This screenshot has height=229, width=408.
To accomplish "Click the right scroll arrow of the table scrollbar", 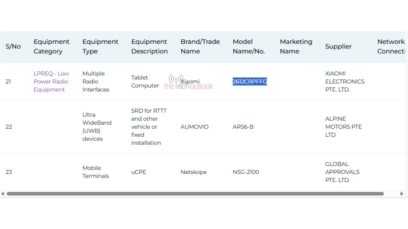I will [402, 194].
